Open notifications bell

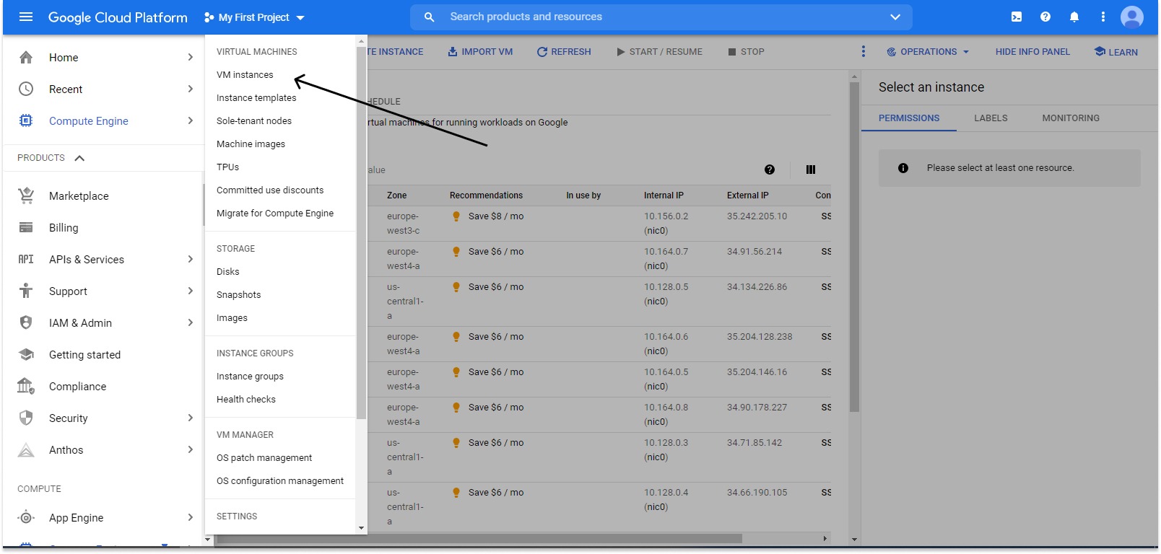tap(1074, 17)
